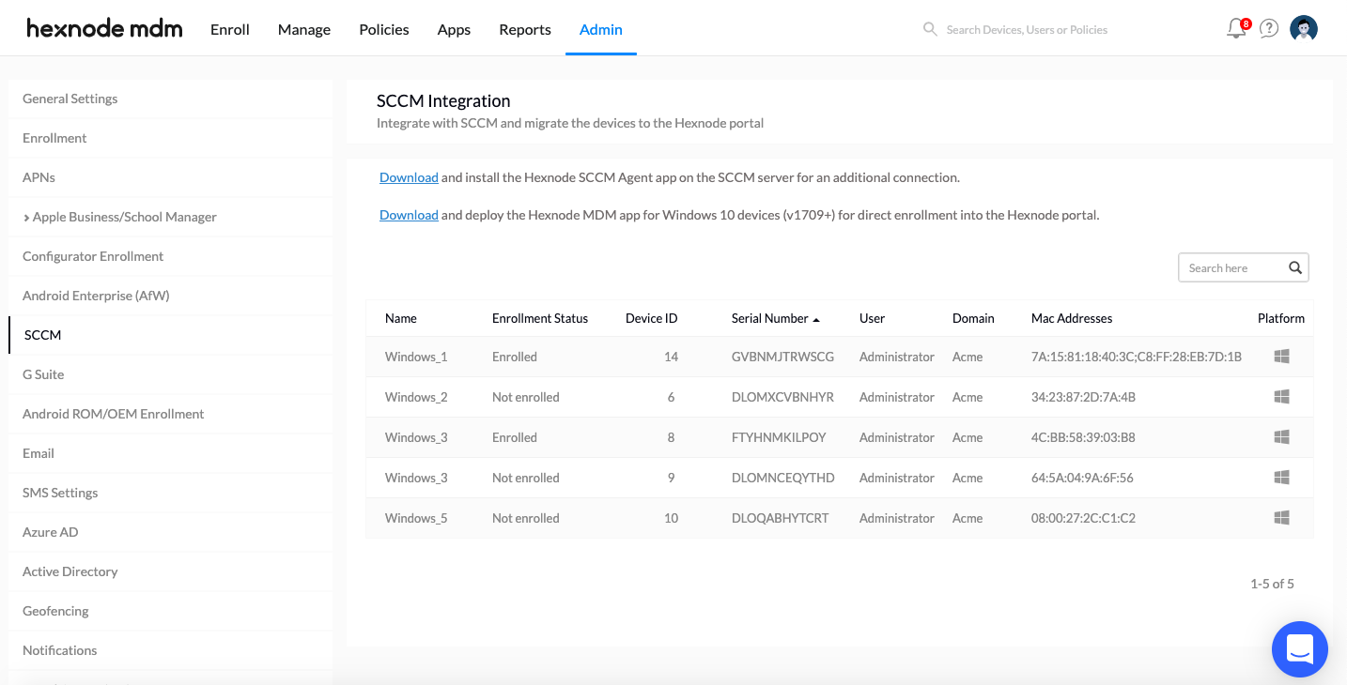Viewport: 1347px width, 685px height.
Task: Open the notifications bell icon
Action: 1237,29
